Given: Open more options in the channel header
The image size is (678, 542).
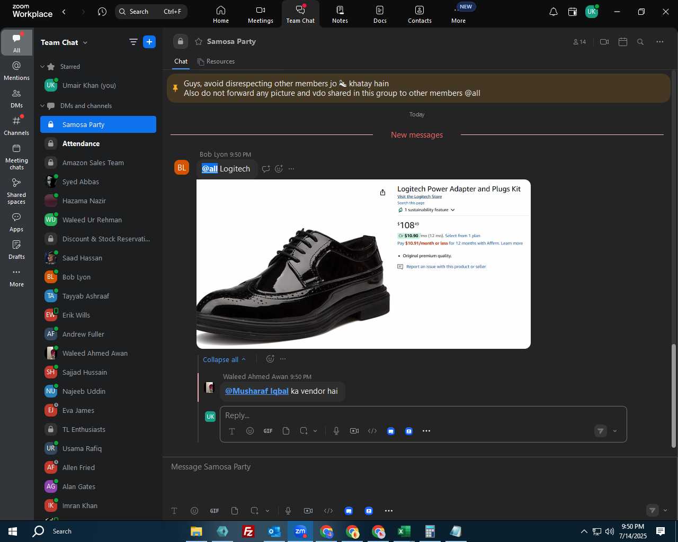Looking at the screenshot, I should point(660,42).
